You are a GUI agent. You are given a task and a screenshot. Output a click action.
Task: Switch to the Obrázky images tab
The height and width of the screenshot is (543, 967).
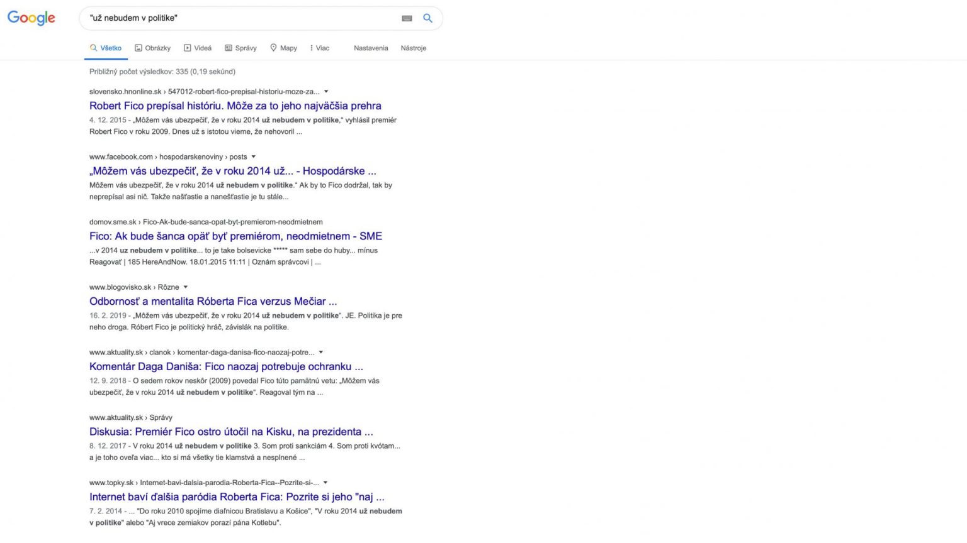(152, 48)
